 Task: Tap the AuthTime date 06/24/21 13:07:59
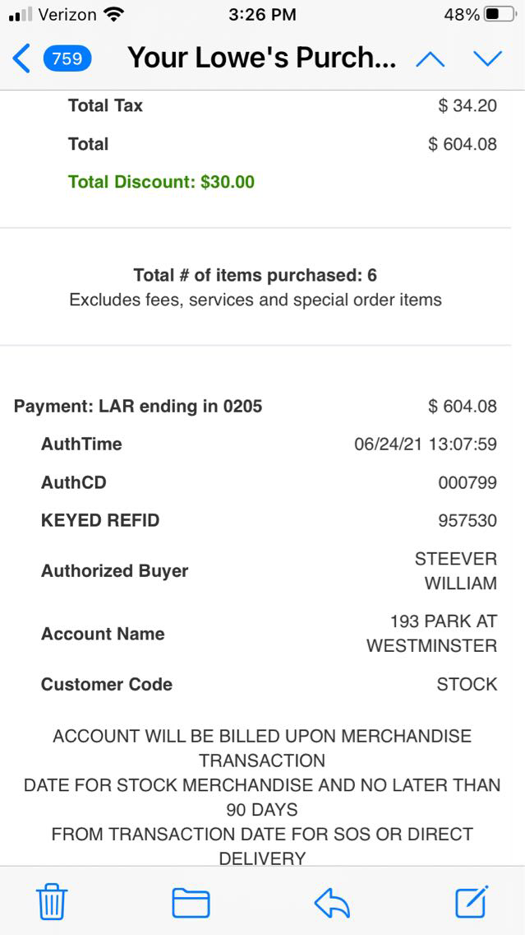426,444
